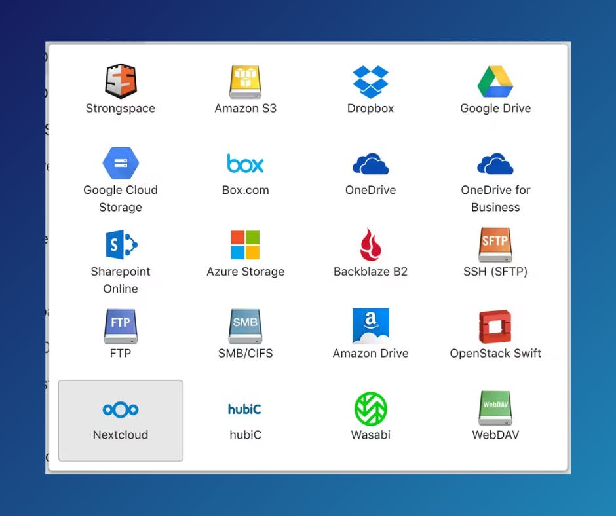Click the "Amazon Drive" label
616x516 pixels.
[370, 354]
